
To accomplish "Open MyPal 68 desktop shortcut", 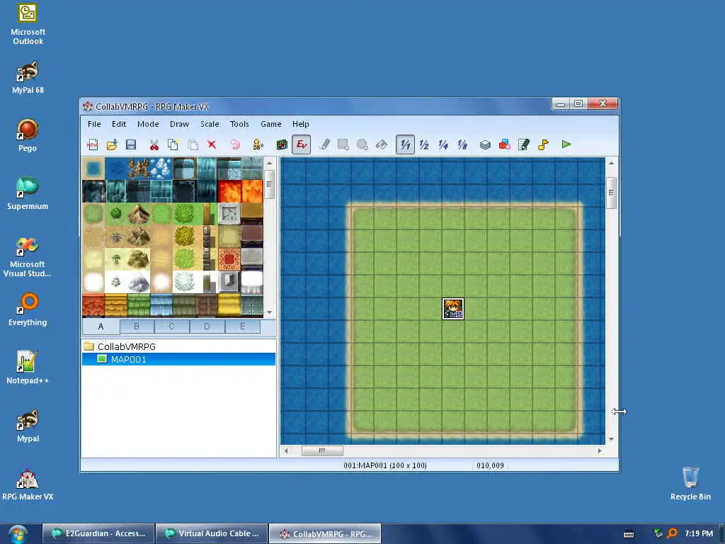I will pos(28,78).
